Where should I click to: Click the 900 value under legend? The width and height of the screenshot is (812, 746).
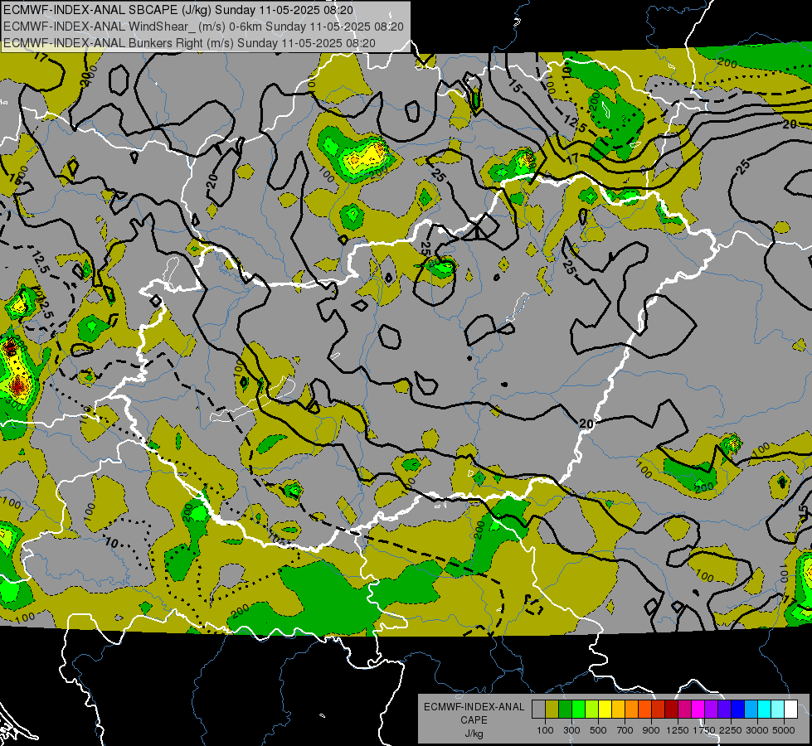[651, 730]
